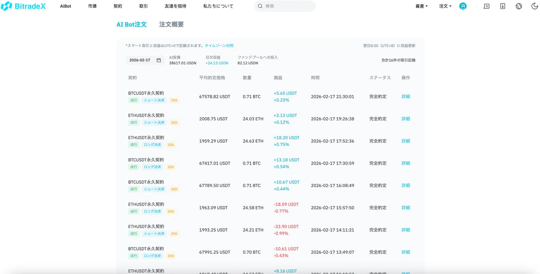Open 私たちについて menu item
The height and width of the screenshot is (274, 540).
click(218, 6)
